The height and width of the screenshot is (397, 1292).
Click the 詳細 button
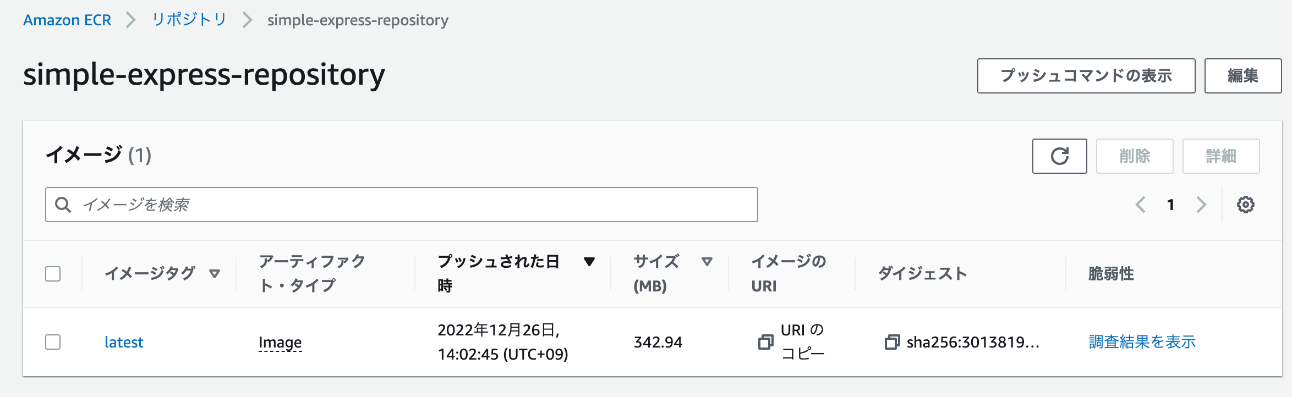1221,156
